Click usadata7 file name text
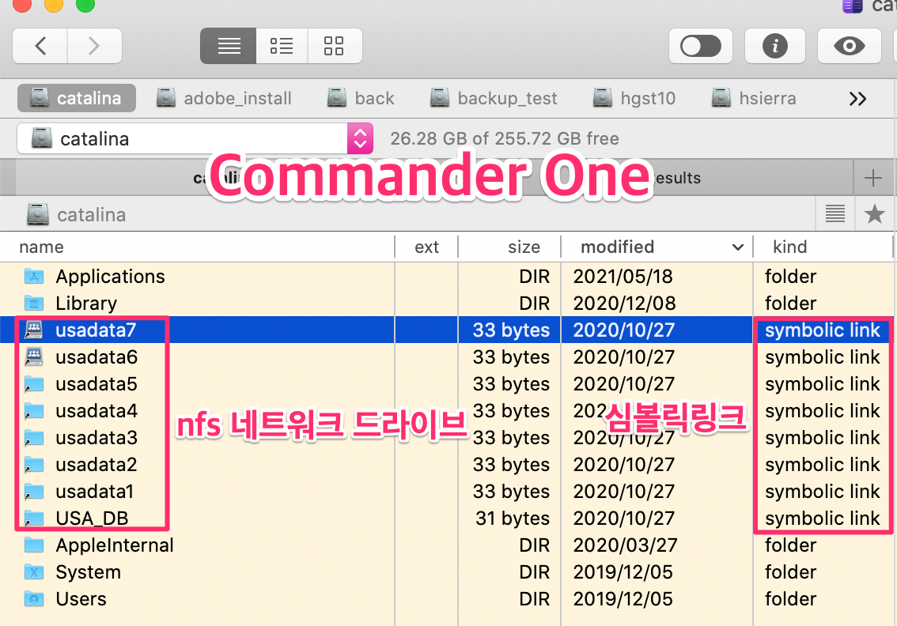 coord(96,330)
